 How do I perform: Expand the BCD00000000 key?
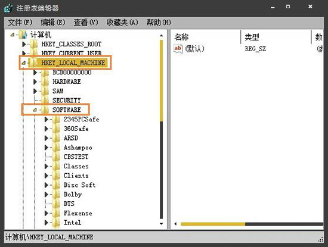tap(35, 72)
